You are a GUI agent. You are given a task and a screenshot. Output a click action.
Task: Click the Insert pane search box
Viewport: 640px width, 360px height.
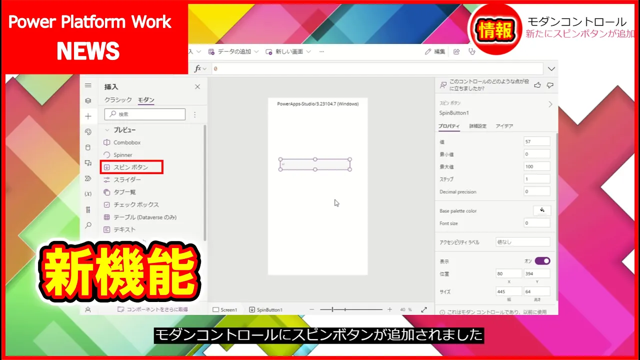(x=145, y=114)
